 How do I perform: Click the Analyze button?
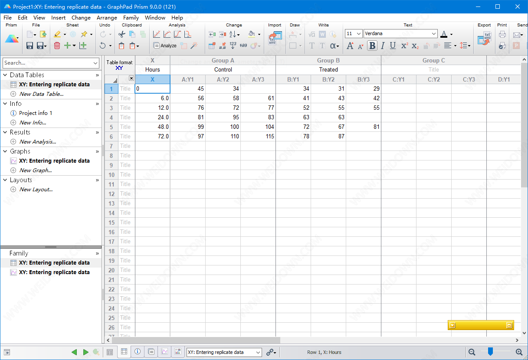click(x=165, y=46)
